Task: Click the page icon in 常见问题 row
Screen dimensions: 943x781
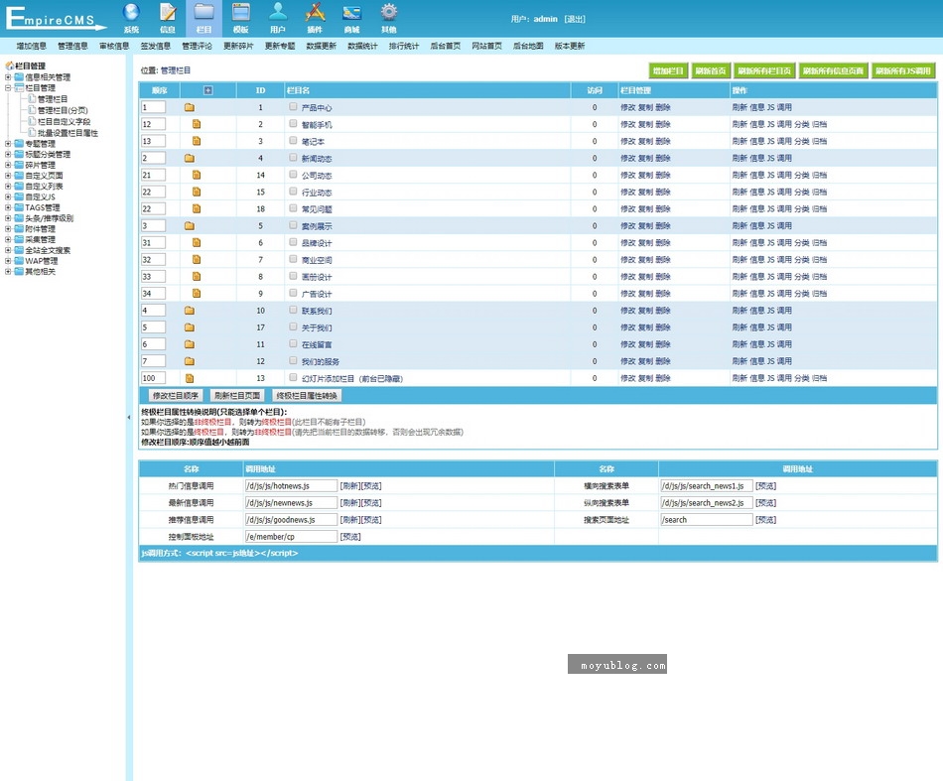Action: [x=197, y=208]
